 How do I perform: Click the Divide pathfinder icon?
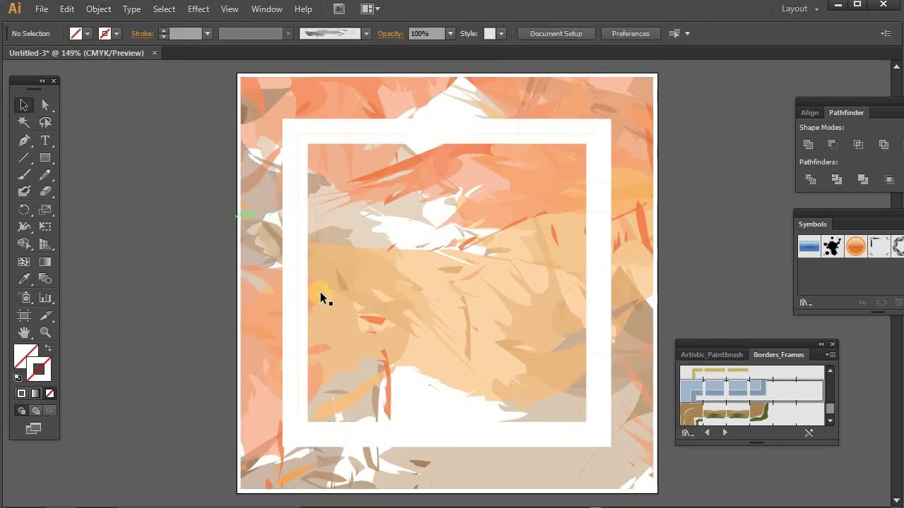pyautogui.click(x=810, y=180)
